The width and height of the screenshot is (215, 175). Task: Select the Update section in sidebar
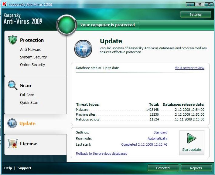point(27,124)
